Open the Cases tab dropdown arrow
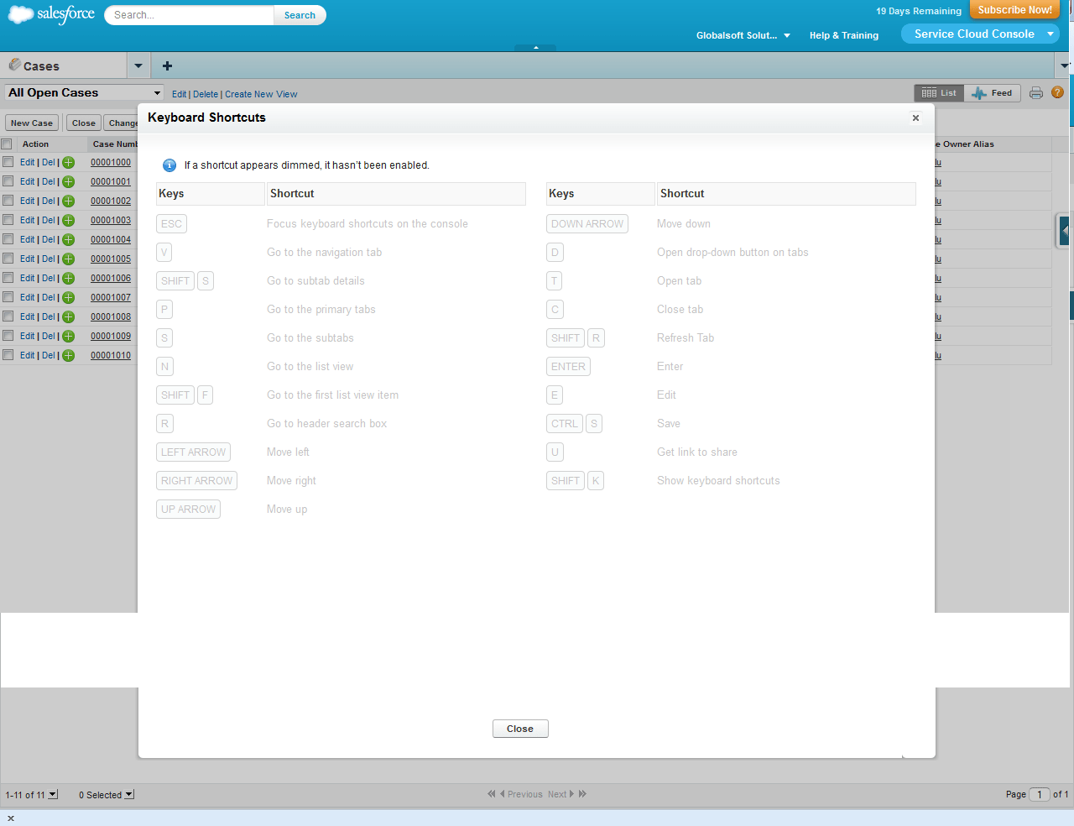The image size is (1074, 826). 138,65
